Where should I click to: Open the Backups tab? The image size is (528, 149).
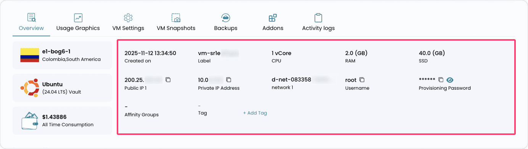click(225, 23)
